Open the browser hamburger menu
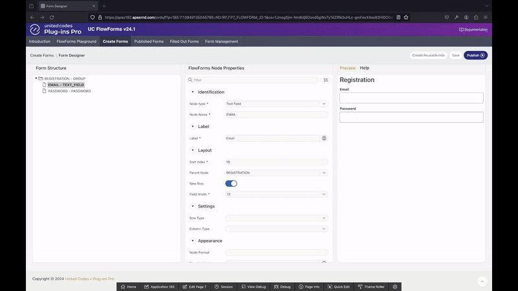This screenshot has height=291, width=518. (x=486, y=17)
